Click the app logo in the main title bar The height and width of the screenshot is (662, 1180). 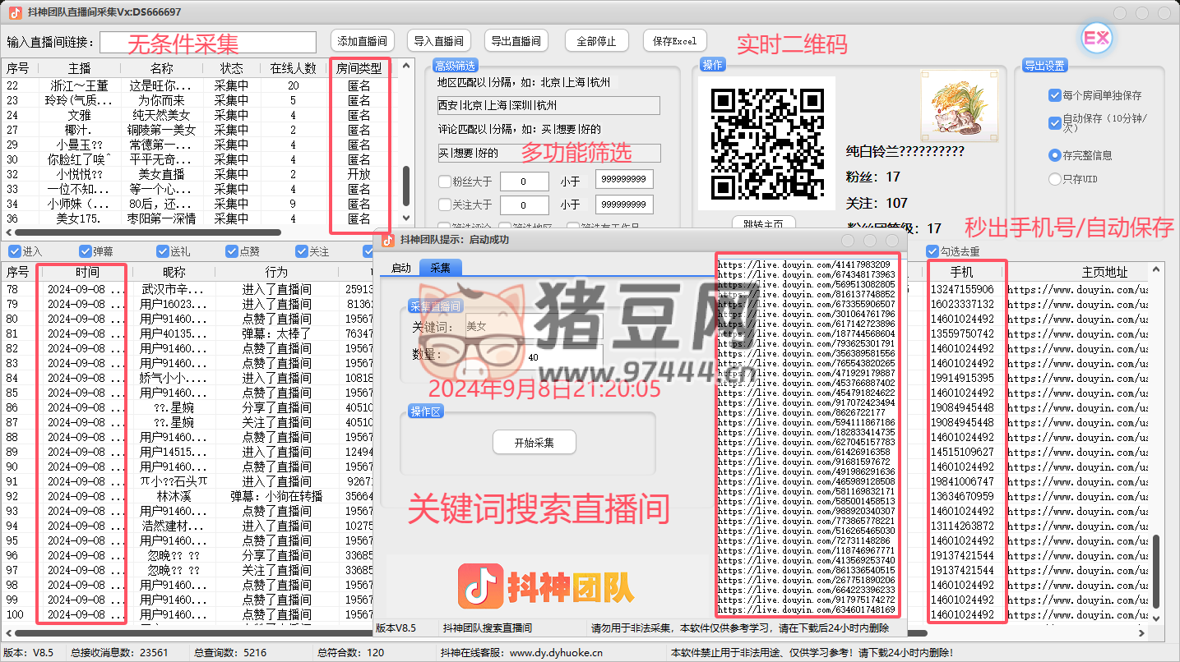point(15,12)
